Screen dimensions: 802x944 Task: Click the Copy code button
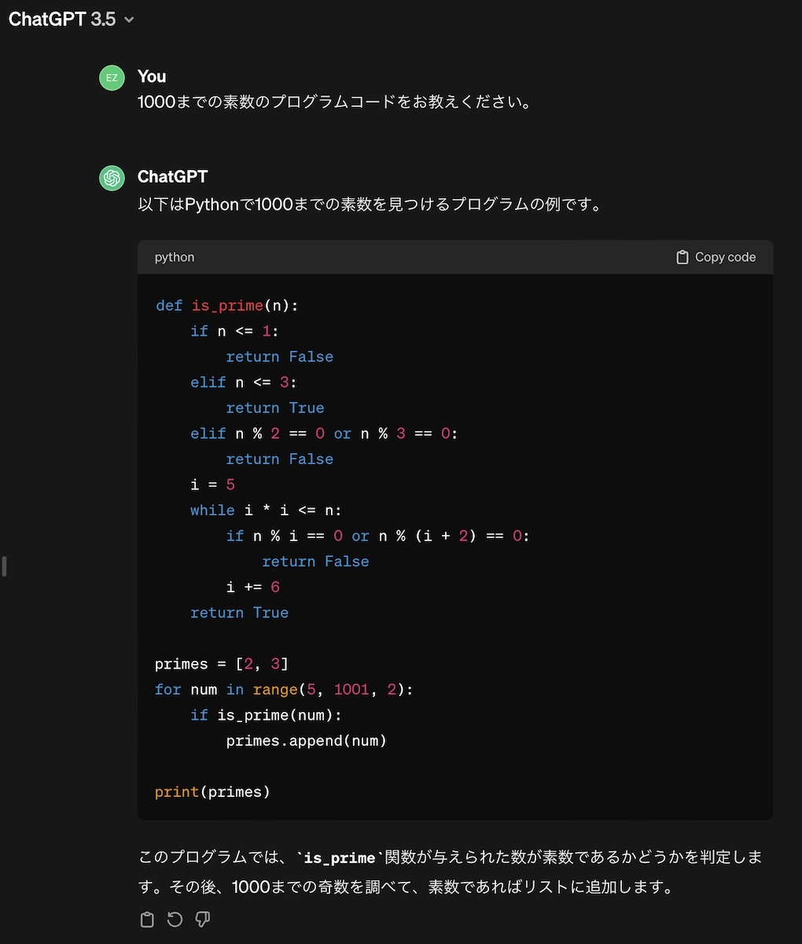716,257
